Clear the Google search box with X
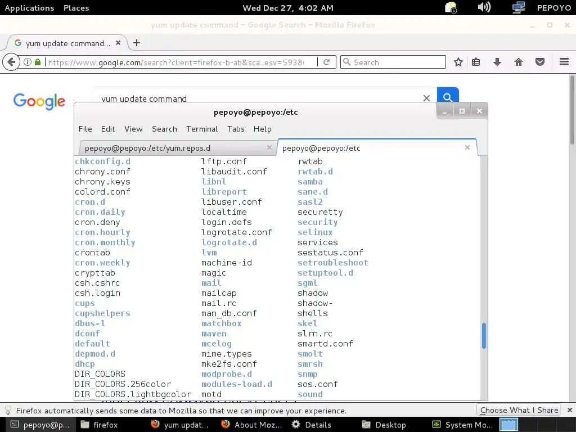The width and height of the screenshot is (576, 432). tap(426, 98)
